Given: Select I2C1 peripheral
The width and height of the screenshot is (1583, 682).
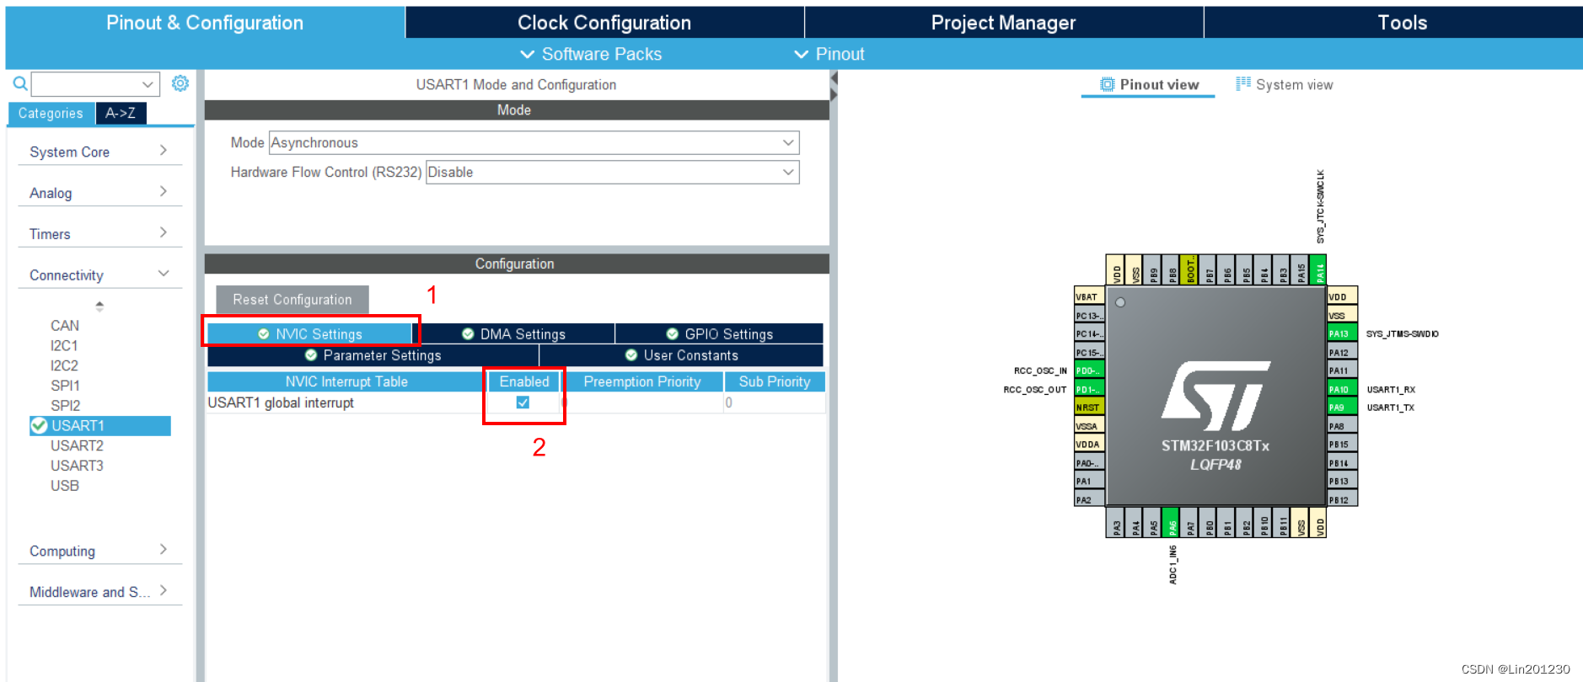Looking at the screenshot, I should coord(64,346).
